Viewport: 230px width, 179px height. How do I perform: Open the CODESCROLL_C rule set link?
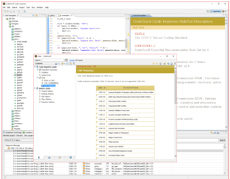[x=145, y=46]
